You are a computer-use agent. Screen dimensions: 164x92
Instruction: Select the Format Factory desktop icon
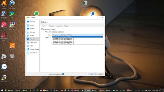coord(4,58)
